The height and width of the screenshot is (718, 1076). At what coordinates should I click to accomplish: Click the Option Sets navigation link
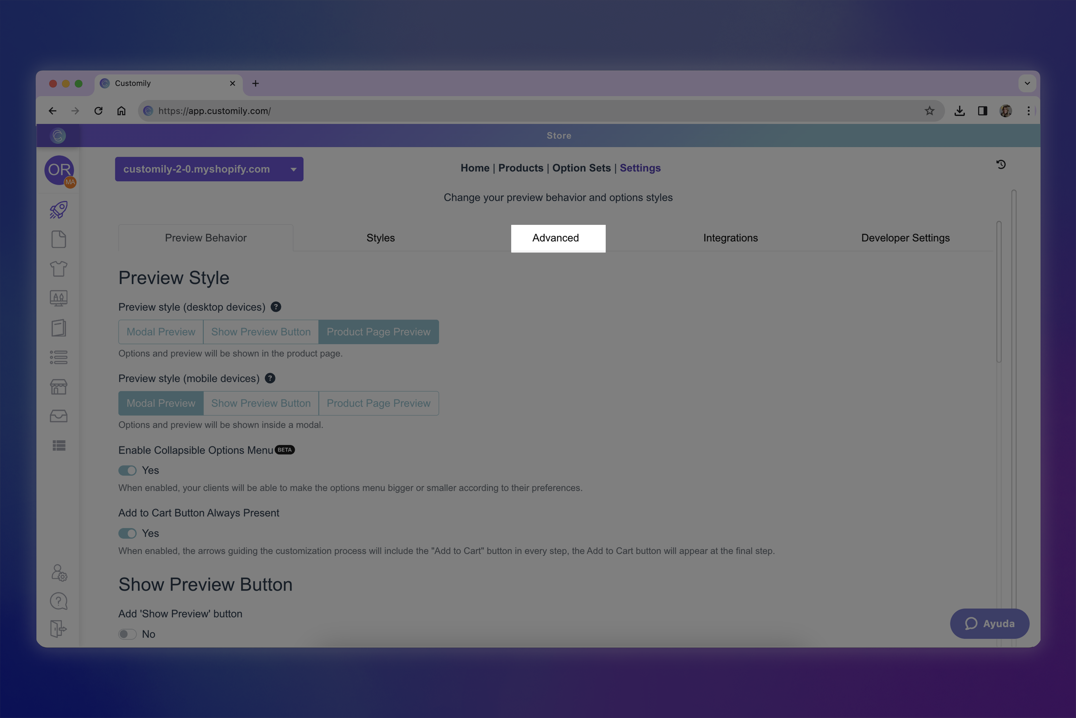[581, 168]
